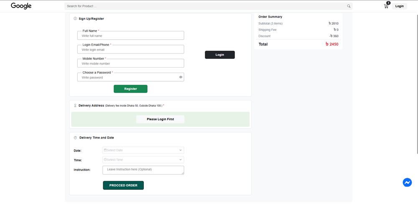Viewport: 418px width, 204px height.
Task: Expand the Select Time dropdown
Action: [x=181, y=160]
